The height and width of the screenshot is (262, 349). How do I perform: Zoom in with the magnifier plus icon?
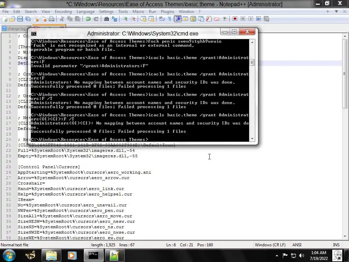click(125, 19)
